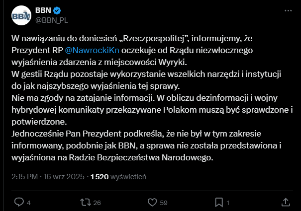Open the BBN profile avatar
Viewport: 301px width, 211px height.
pos(21,16)
